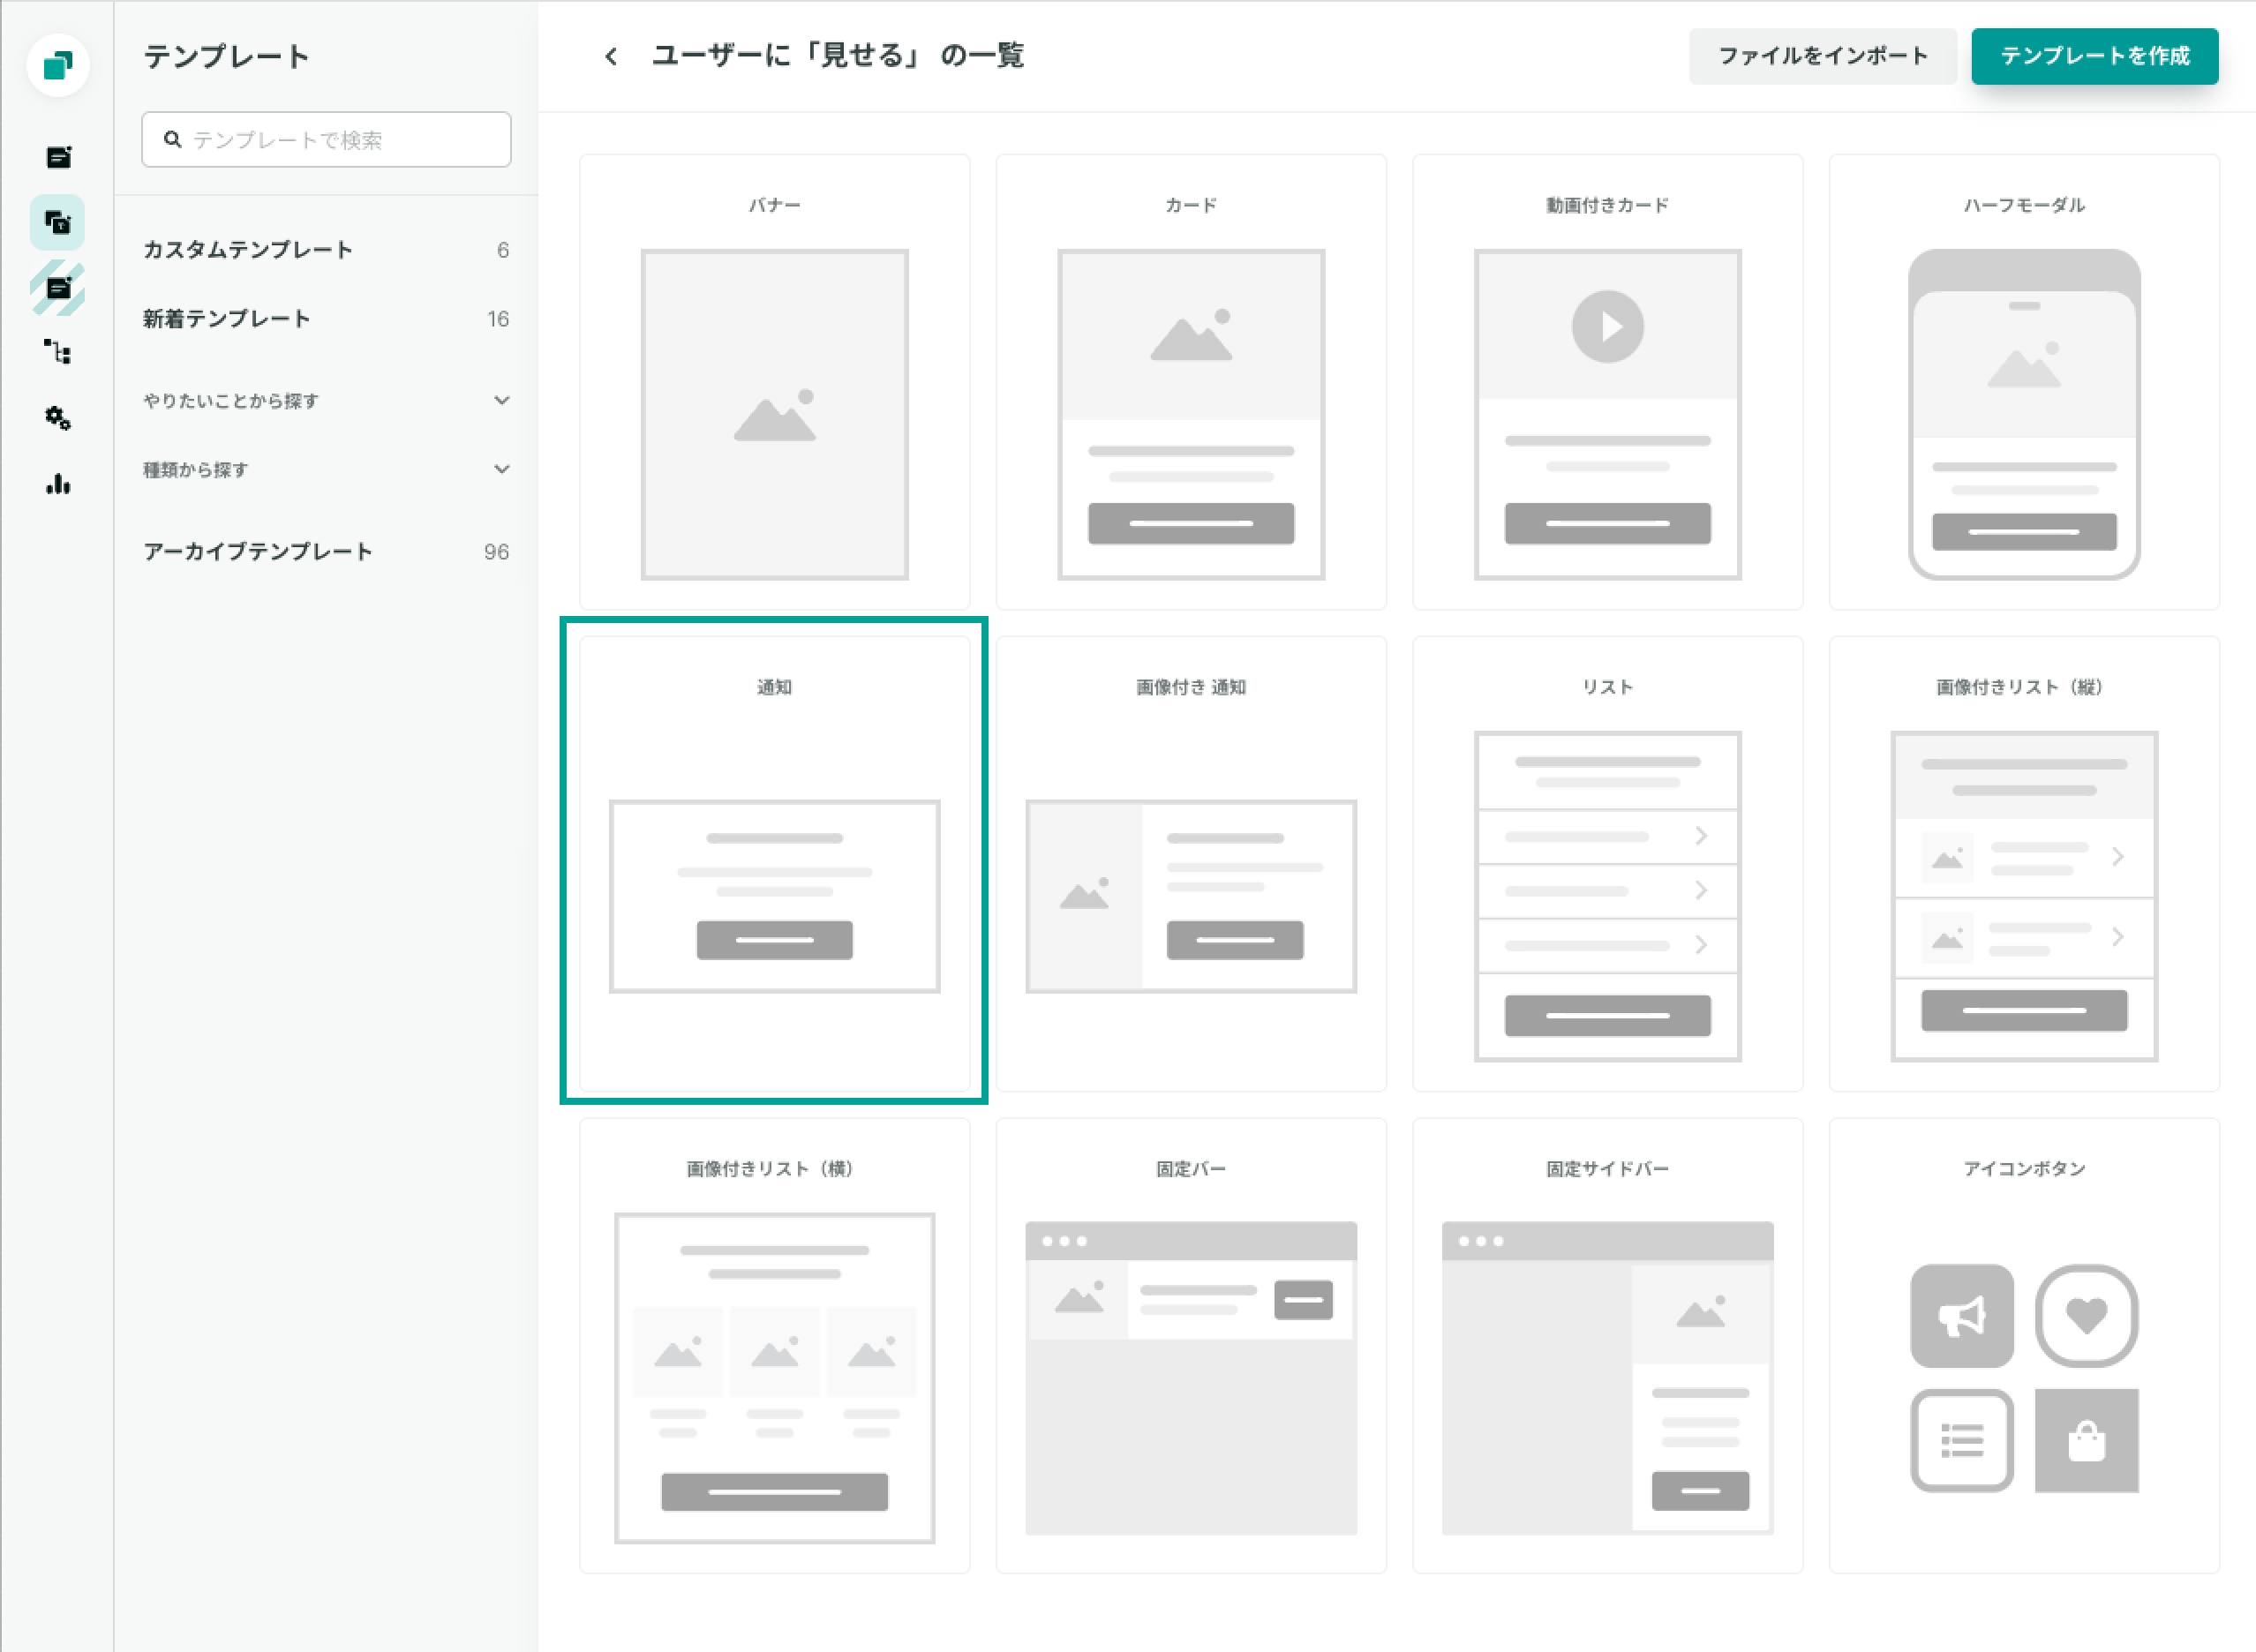Open the striped message icon in left rail
Screen dimensions: 2256x1652
58,288
